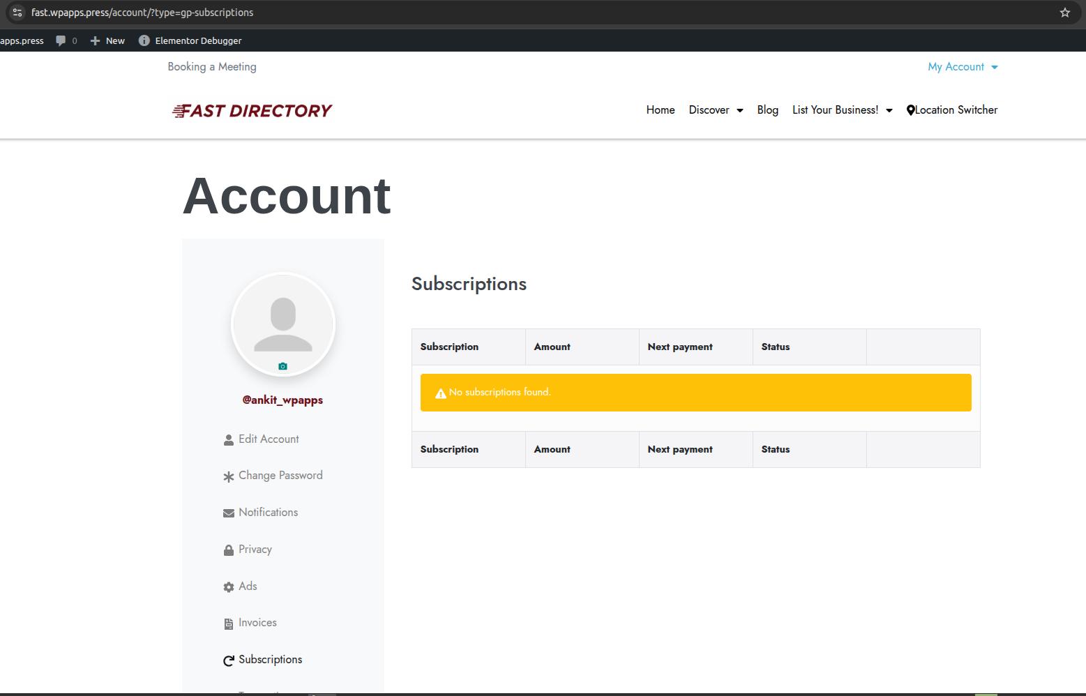Click the browser address bar URL
The height and width of the screenshot is (696, 1086).
point(142,13)
